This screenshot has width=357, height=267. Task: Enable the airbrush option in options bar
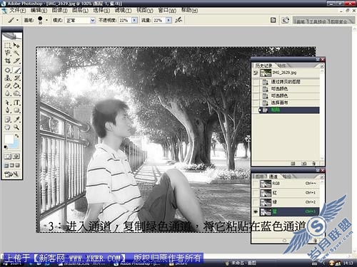tap(178, 20)
